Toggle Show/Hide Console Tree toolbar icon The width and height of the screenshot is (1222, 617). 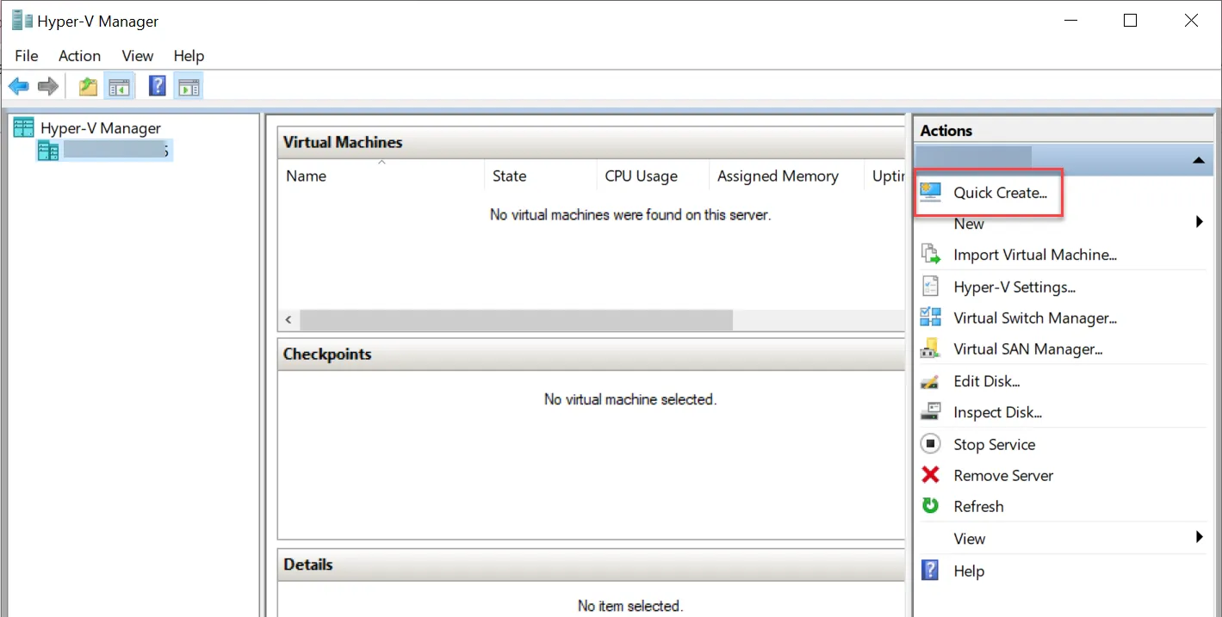point(118,86)
